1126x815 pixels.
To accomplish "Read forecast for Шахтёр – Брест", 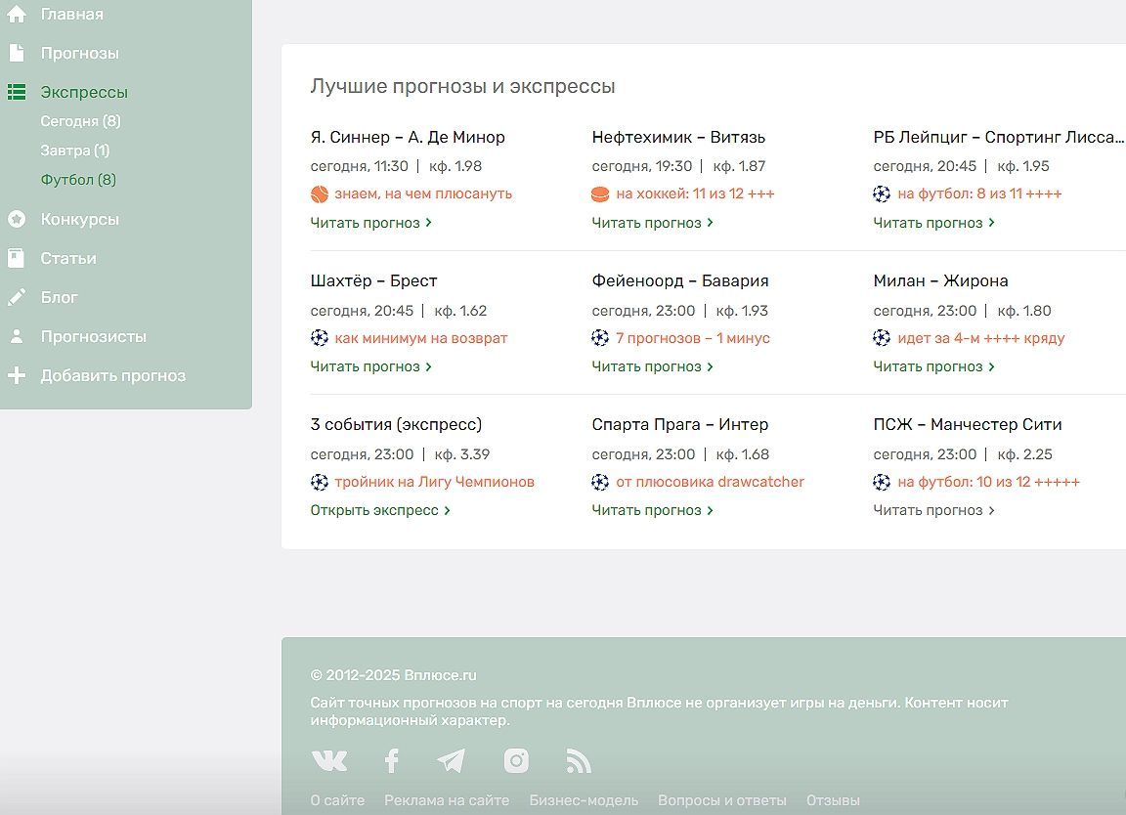I will (371, 366).
